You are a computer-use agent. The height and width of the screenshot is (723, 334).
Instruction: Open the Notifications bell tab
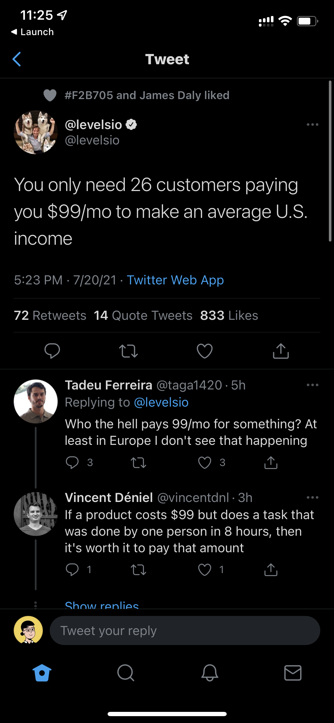pos(210,673)
